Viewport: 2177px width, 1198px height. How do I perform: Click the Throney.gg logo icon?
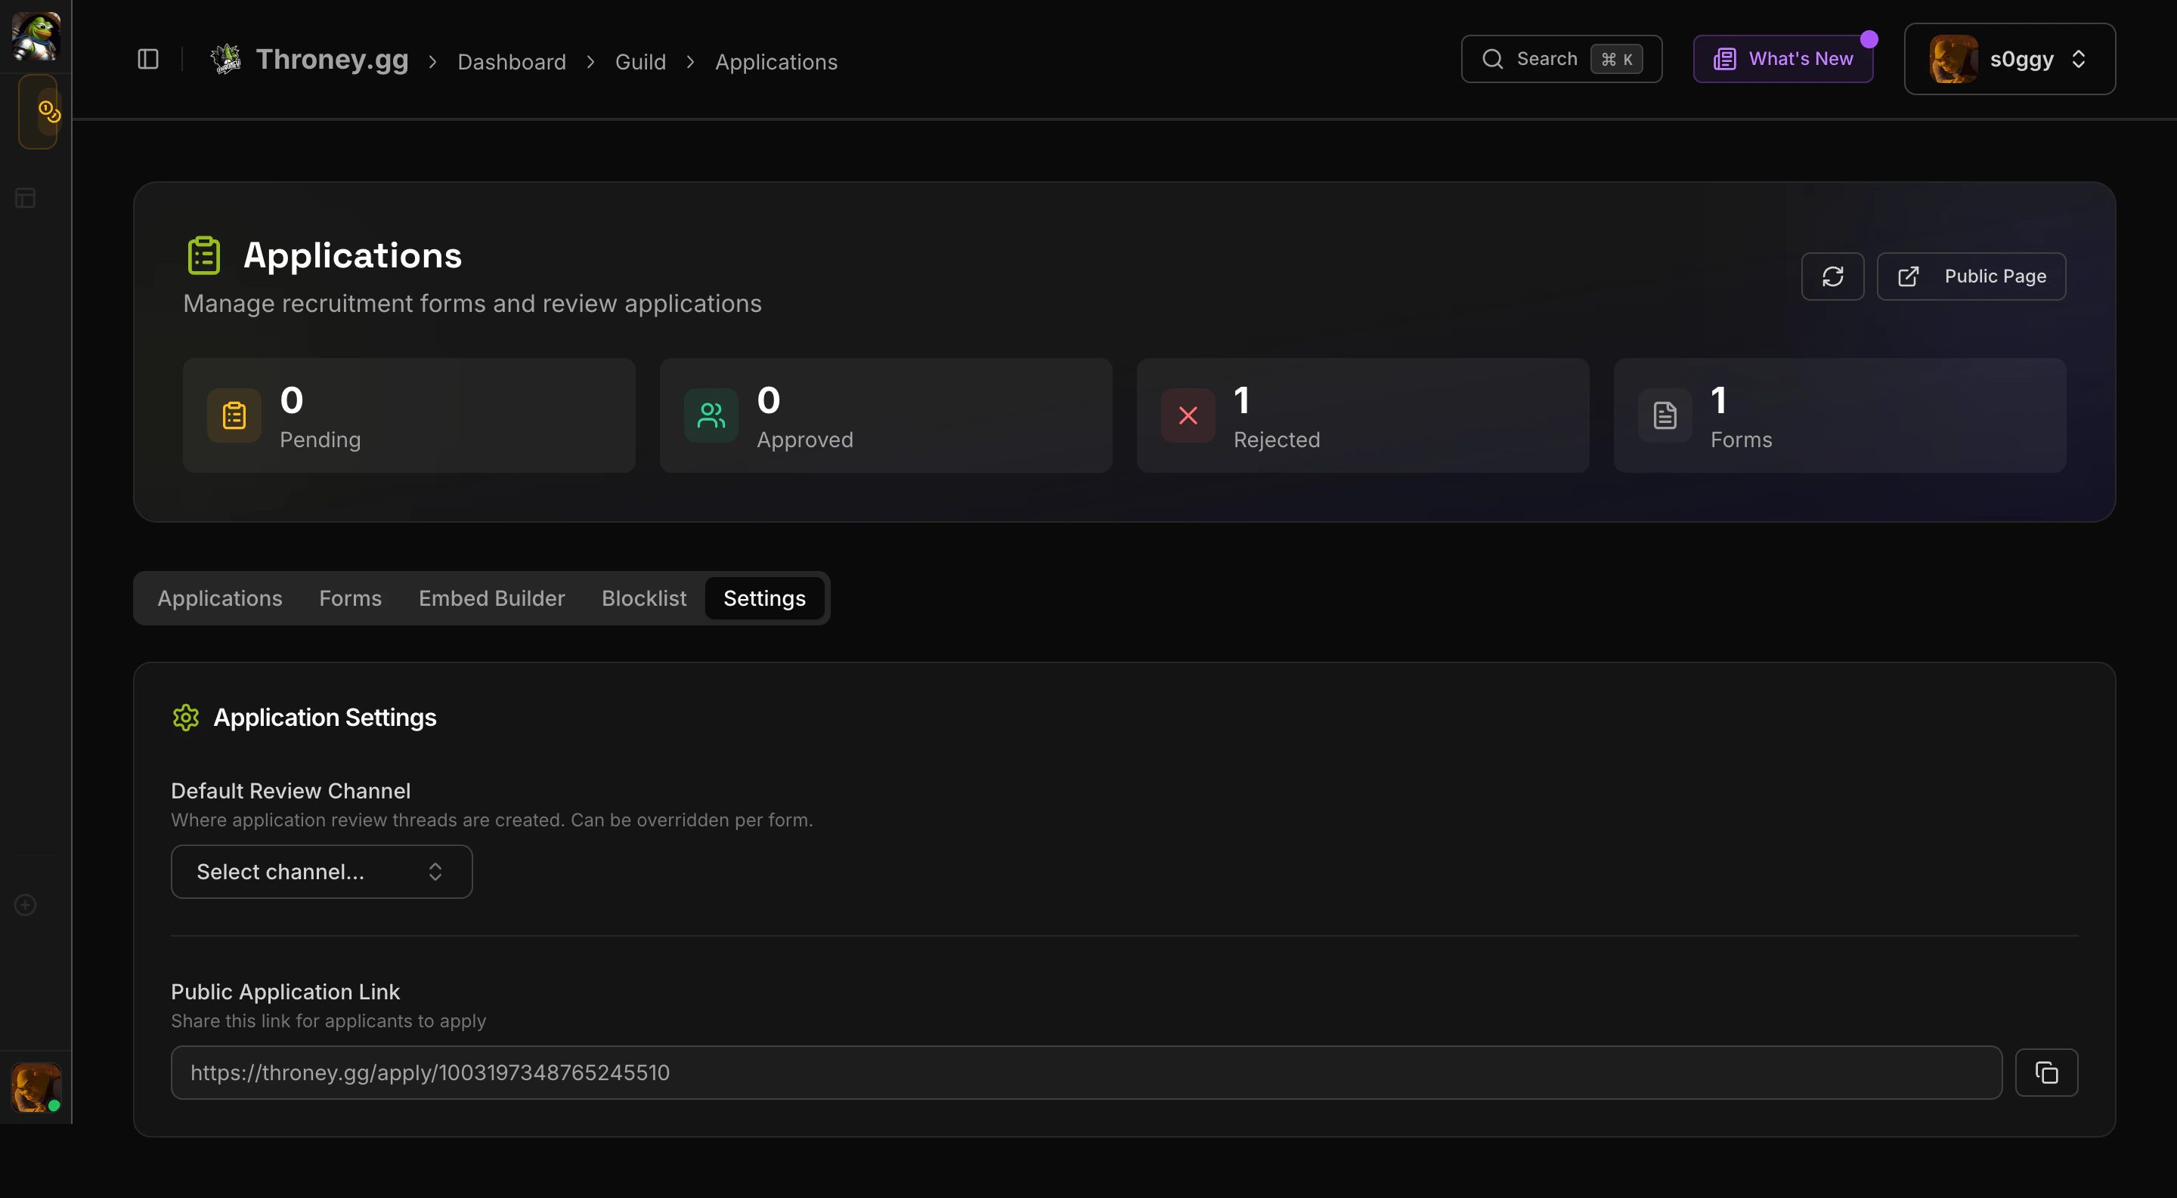point(226,59)
